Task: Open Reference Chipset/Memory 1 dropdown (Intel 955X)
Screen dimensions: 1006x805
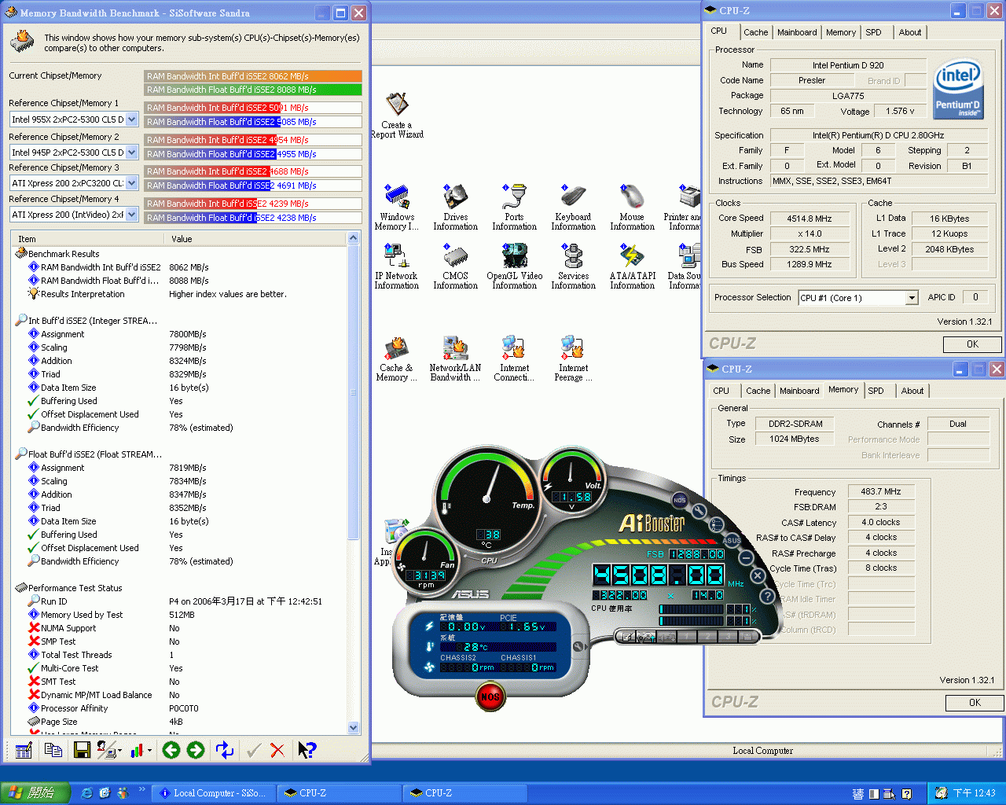Action: tap(132, 119)
